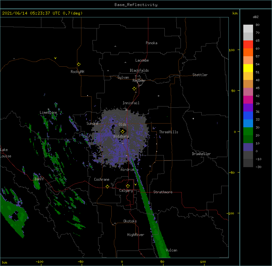Click the white caret marker west of Ponoka

(115, 46)
